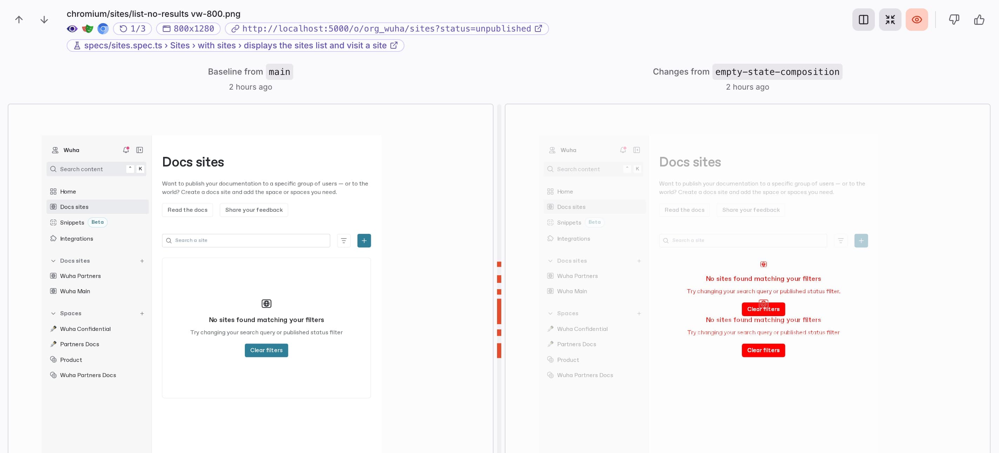Collapse Docs sites chevron in changes sidebar
Image resolution: width=999 pixels, height=453 pixels.
pyautogui.click(x=550, y=260)
